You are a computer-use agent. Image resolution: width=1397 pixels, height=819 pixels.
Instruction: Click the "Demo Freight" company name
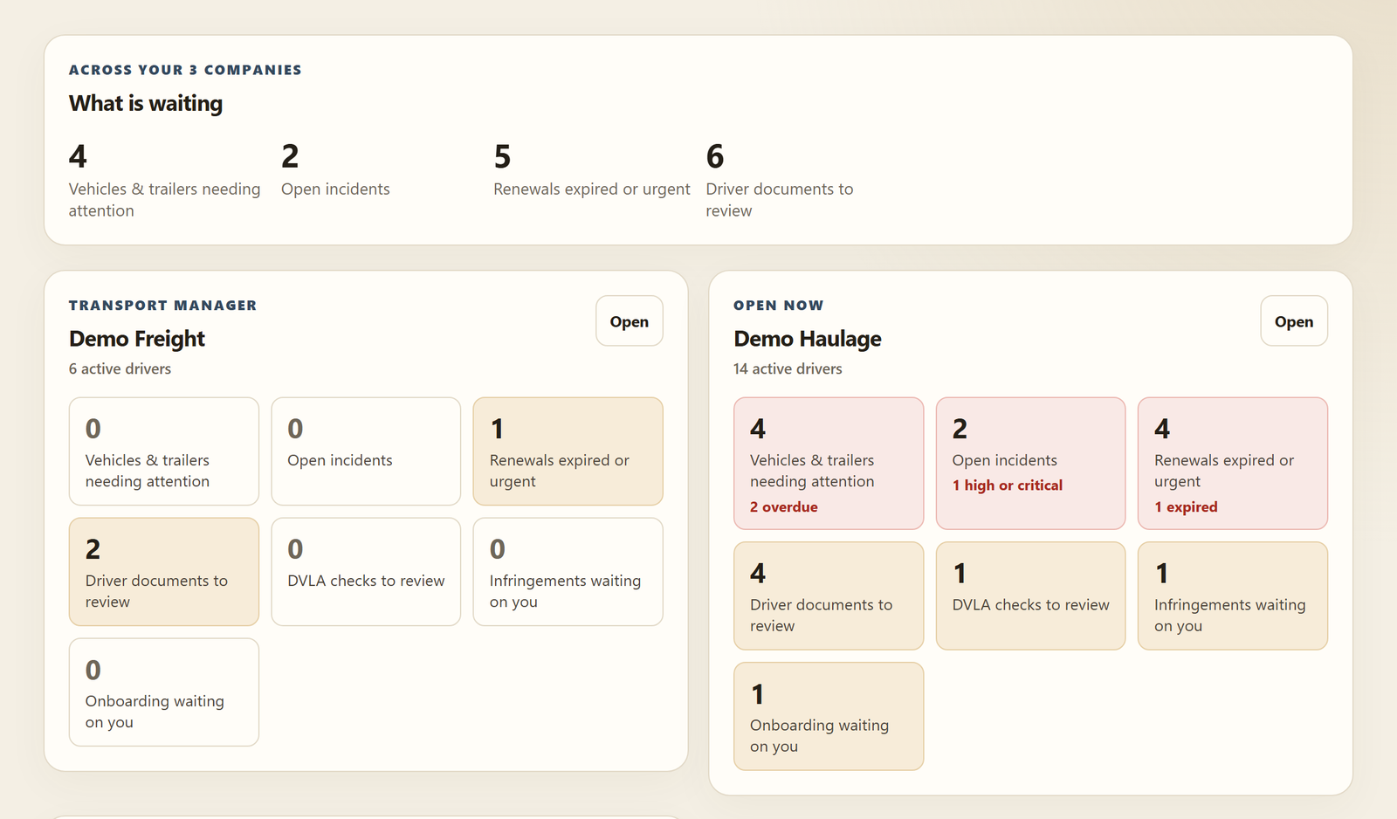pyautogui.click(x=137, y=339)
